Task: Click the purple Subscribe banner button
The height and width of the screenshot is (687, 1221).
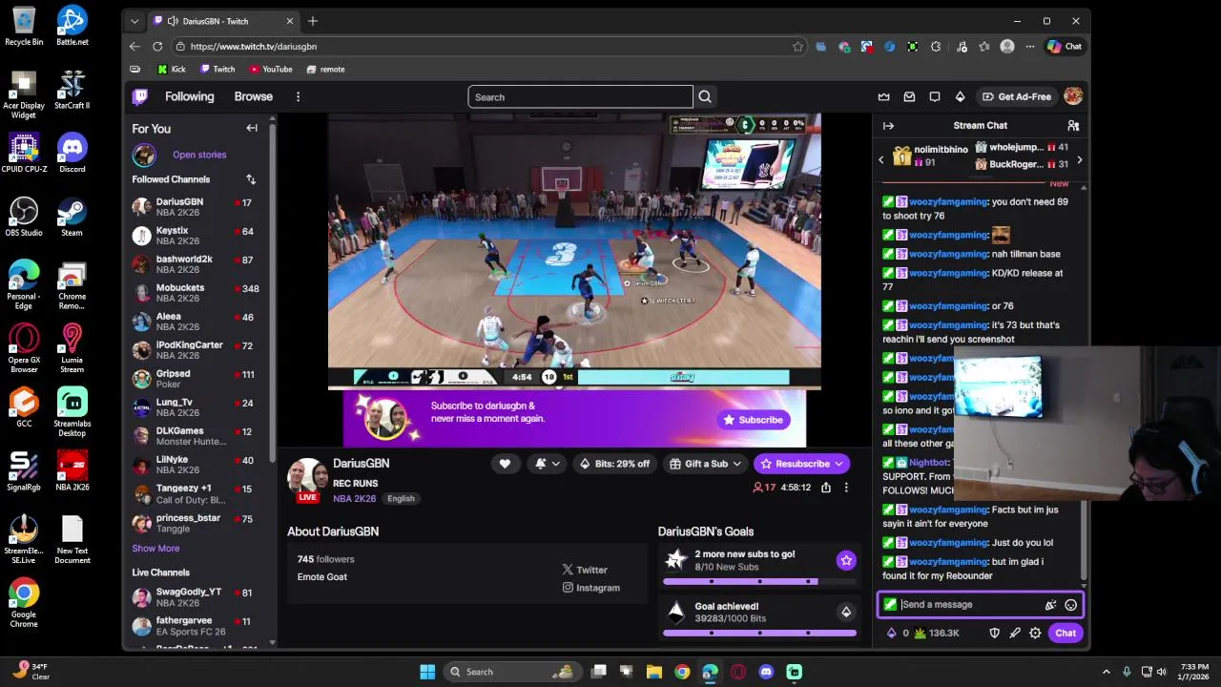Action: click(754, 420)
